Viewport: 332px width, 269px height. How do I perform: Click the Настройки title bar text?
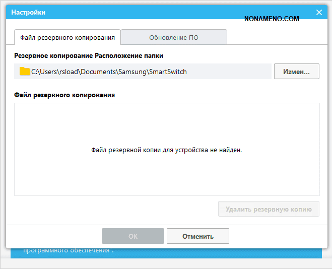(28, 13)
